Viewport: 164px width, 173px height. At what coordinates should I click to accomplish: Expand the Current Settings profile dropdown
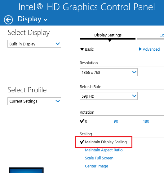[x=34, y=101]
